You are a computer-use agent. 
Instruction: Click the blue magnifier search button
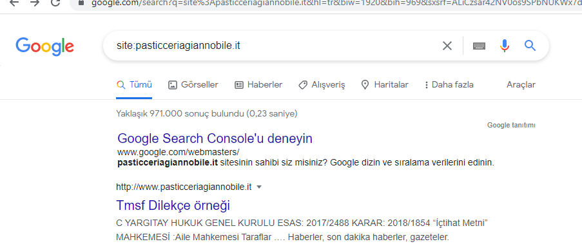coord(530,46)
